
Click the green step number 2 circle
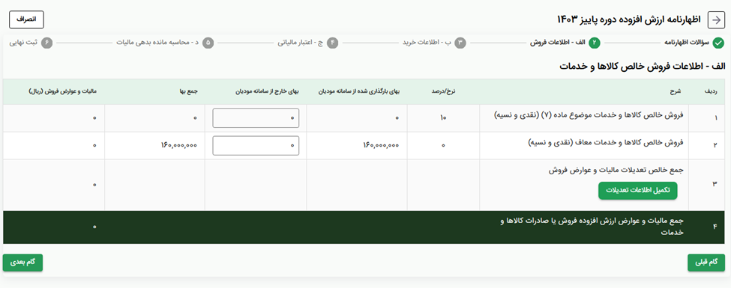pos(595,43)
